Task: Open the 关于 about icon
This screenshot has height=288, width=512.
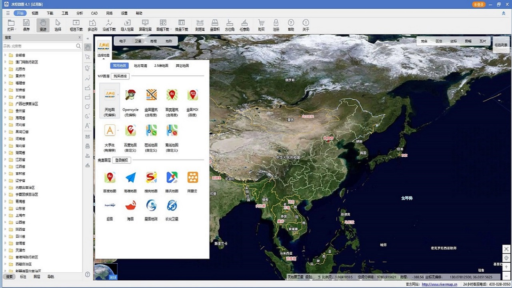Action: click(x=306, y=23)
